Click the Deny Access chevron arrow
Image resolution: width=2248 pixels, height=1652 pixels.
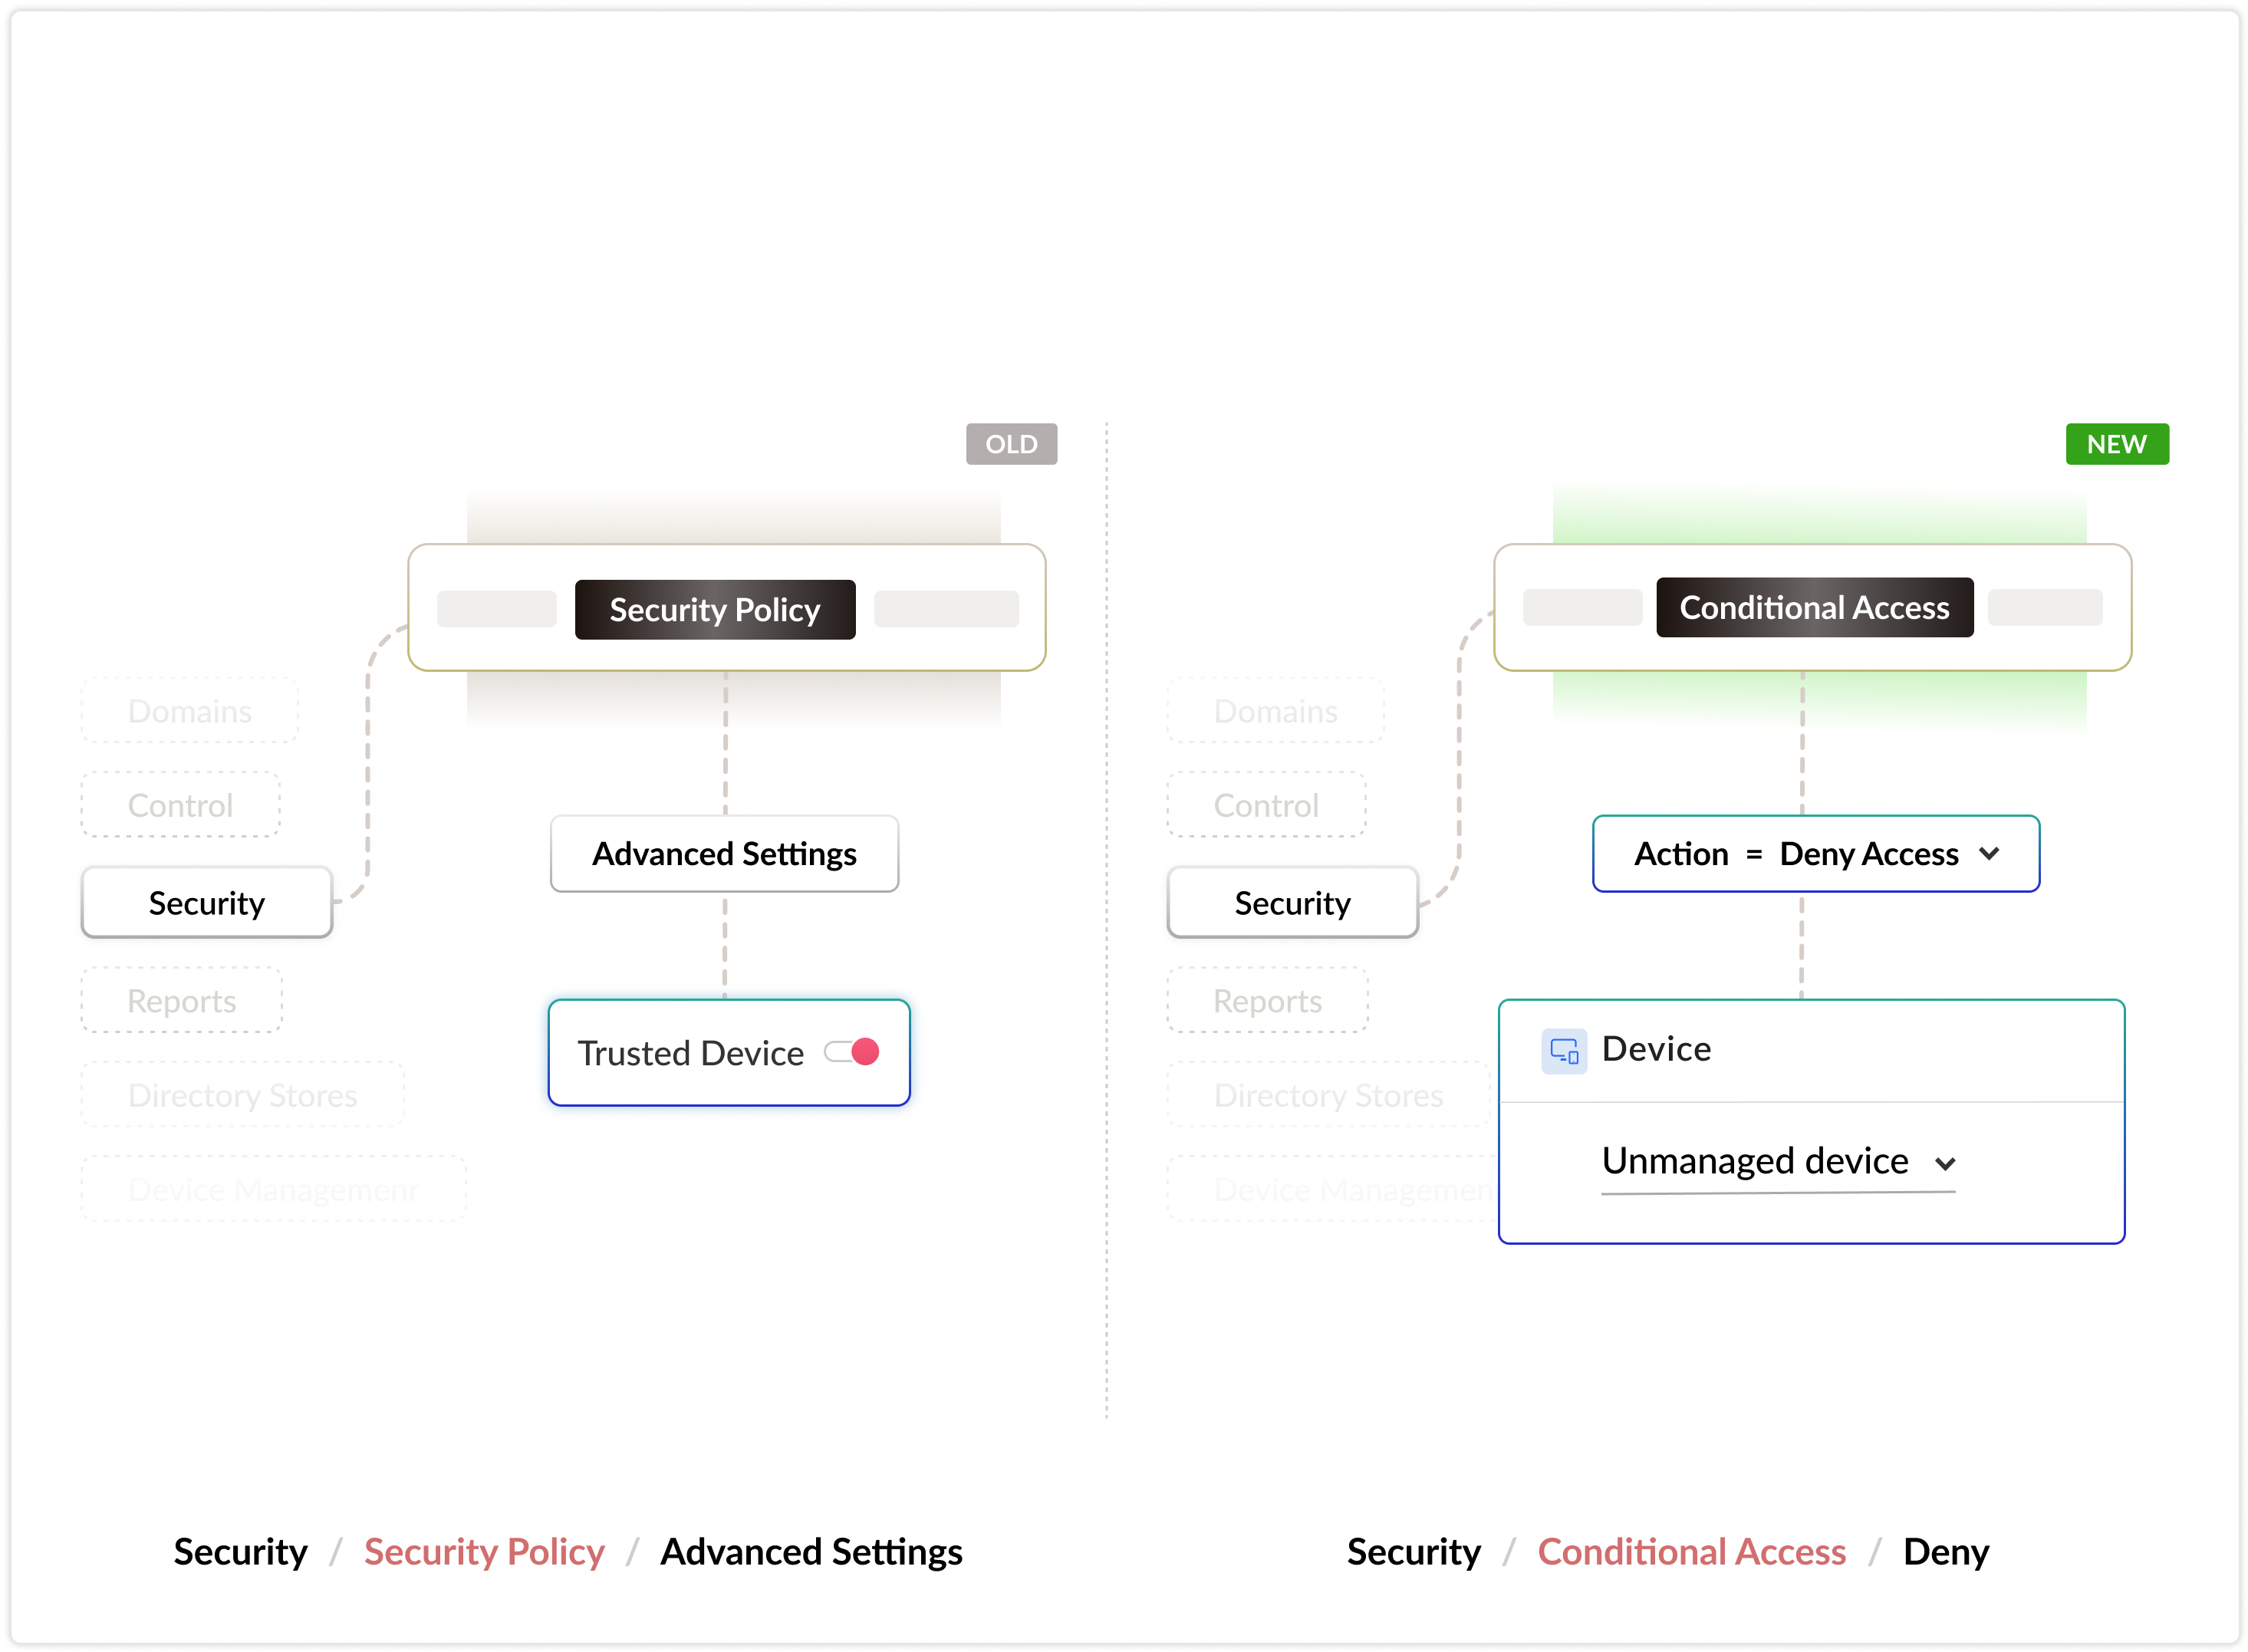coord(1989,854)
